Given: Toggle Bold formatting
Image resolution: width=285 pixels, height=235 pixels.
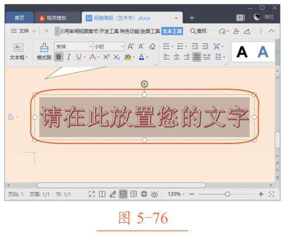Looking at the screenshot, I should click(x=58, y=57).
